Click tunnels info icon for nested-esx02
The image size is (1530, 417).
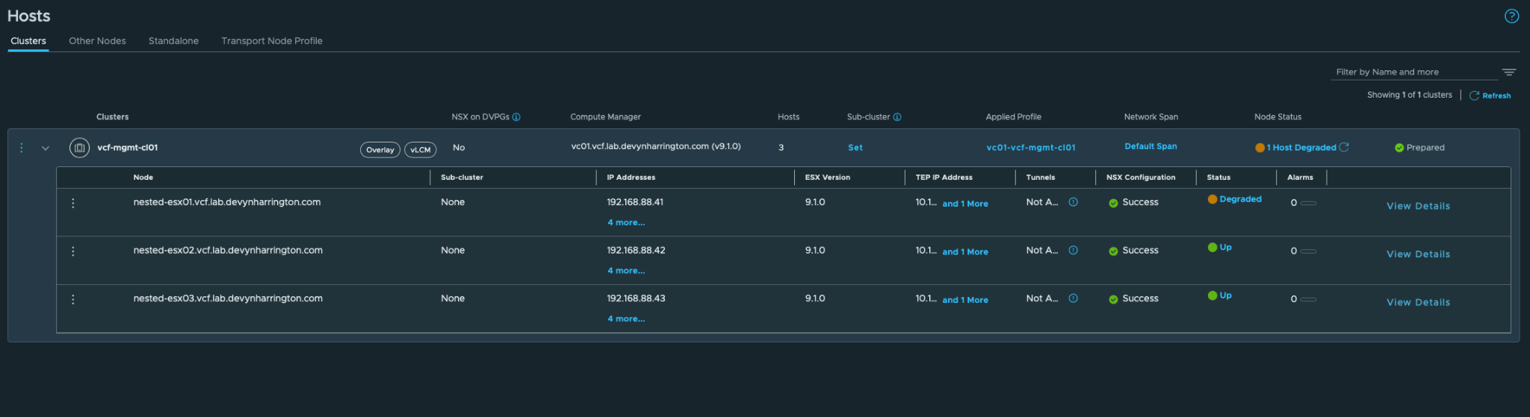coord(1073,251)
